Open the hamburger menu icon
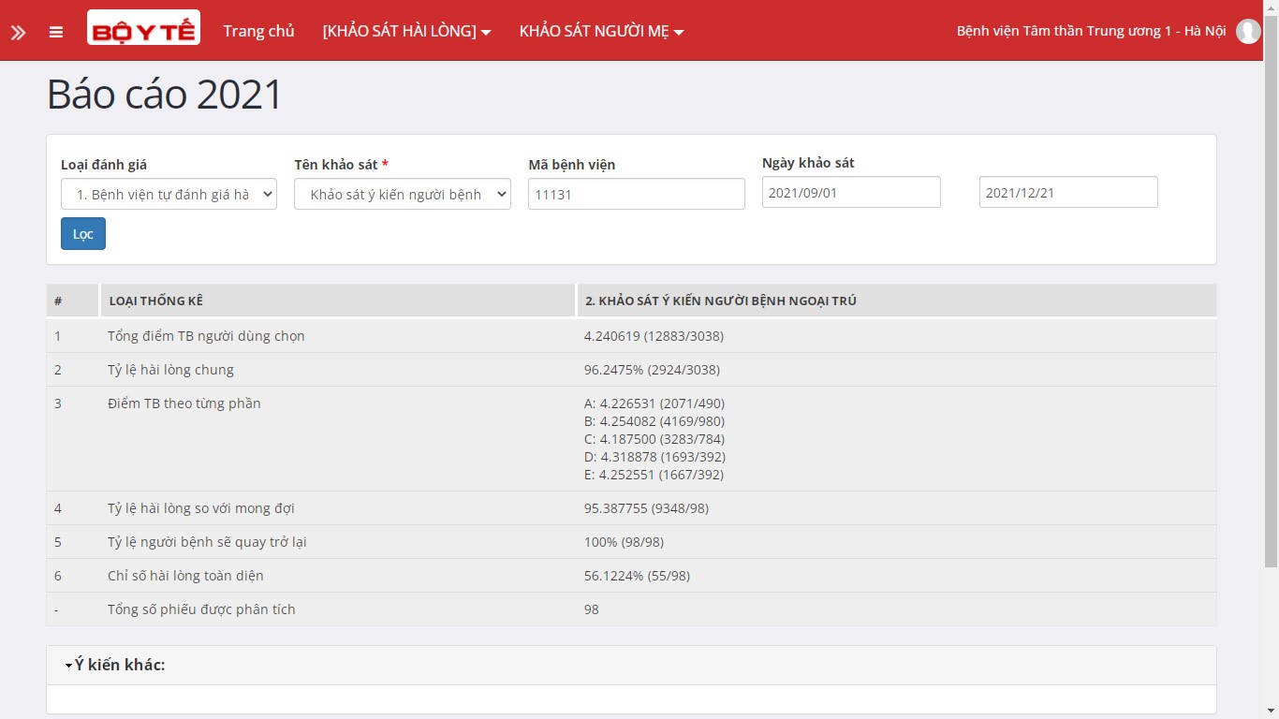The height and width of the screenshot is (719, 1279). pos(56,32)
